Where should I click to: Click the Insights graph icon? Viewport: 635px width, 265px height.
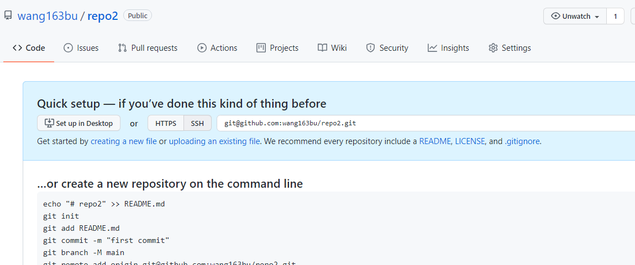432,48
